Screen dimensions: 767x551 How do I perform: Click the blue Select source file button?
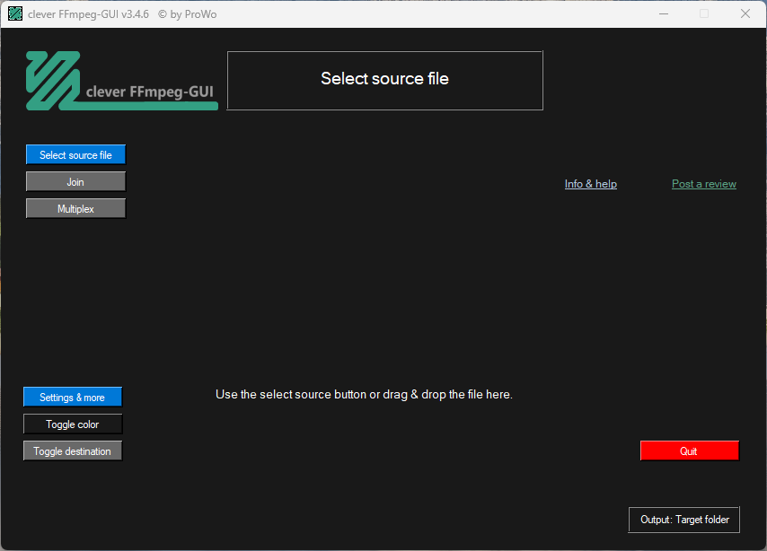point(75,154)
